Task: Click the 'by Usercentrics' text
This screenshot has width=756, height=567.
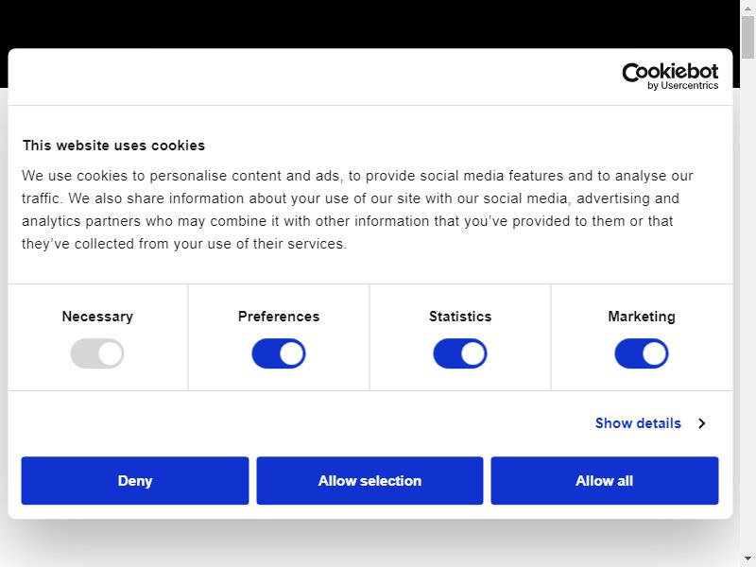Action: pyautogui.click(x=682, y=85)
